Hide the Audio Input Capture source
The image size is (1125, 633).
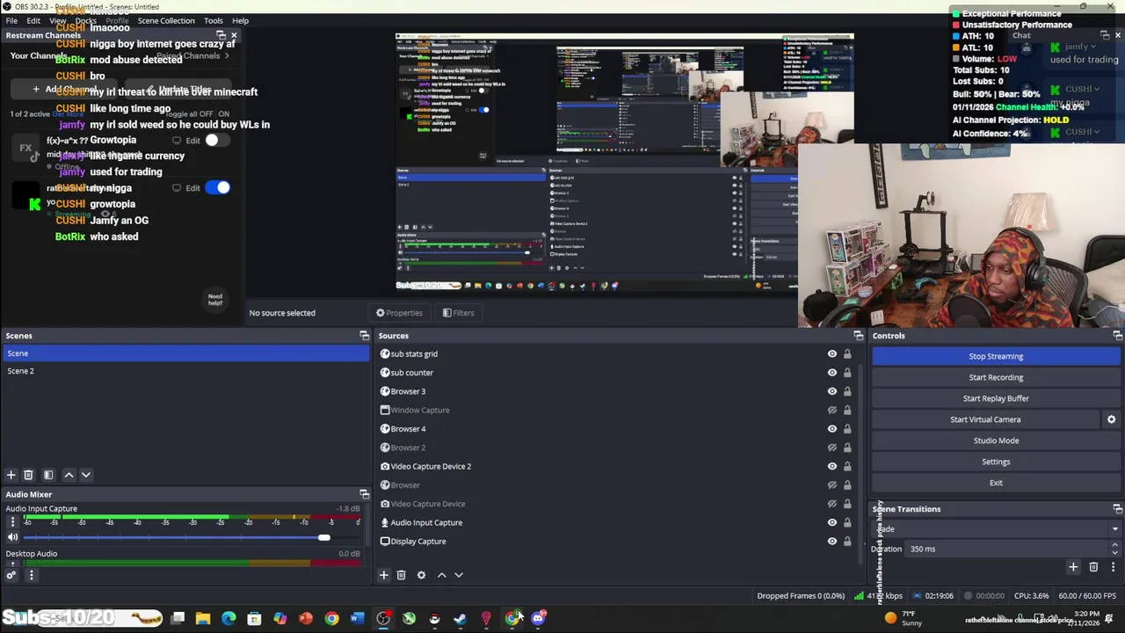point(831,523)
